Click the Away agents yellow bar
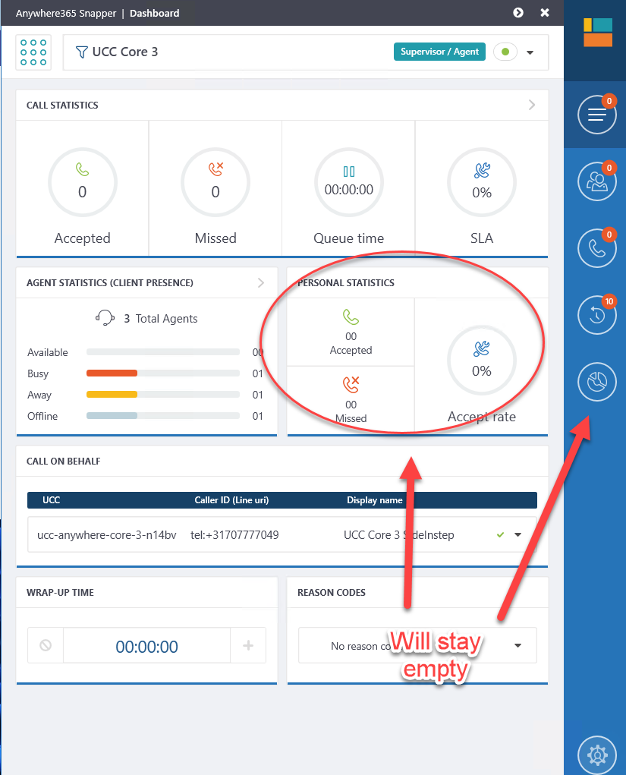 pos(112,395)
